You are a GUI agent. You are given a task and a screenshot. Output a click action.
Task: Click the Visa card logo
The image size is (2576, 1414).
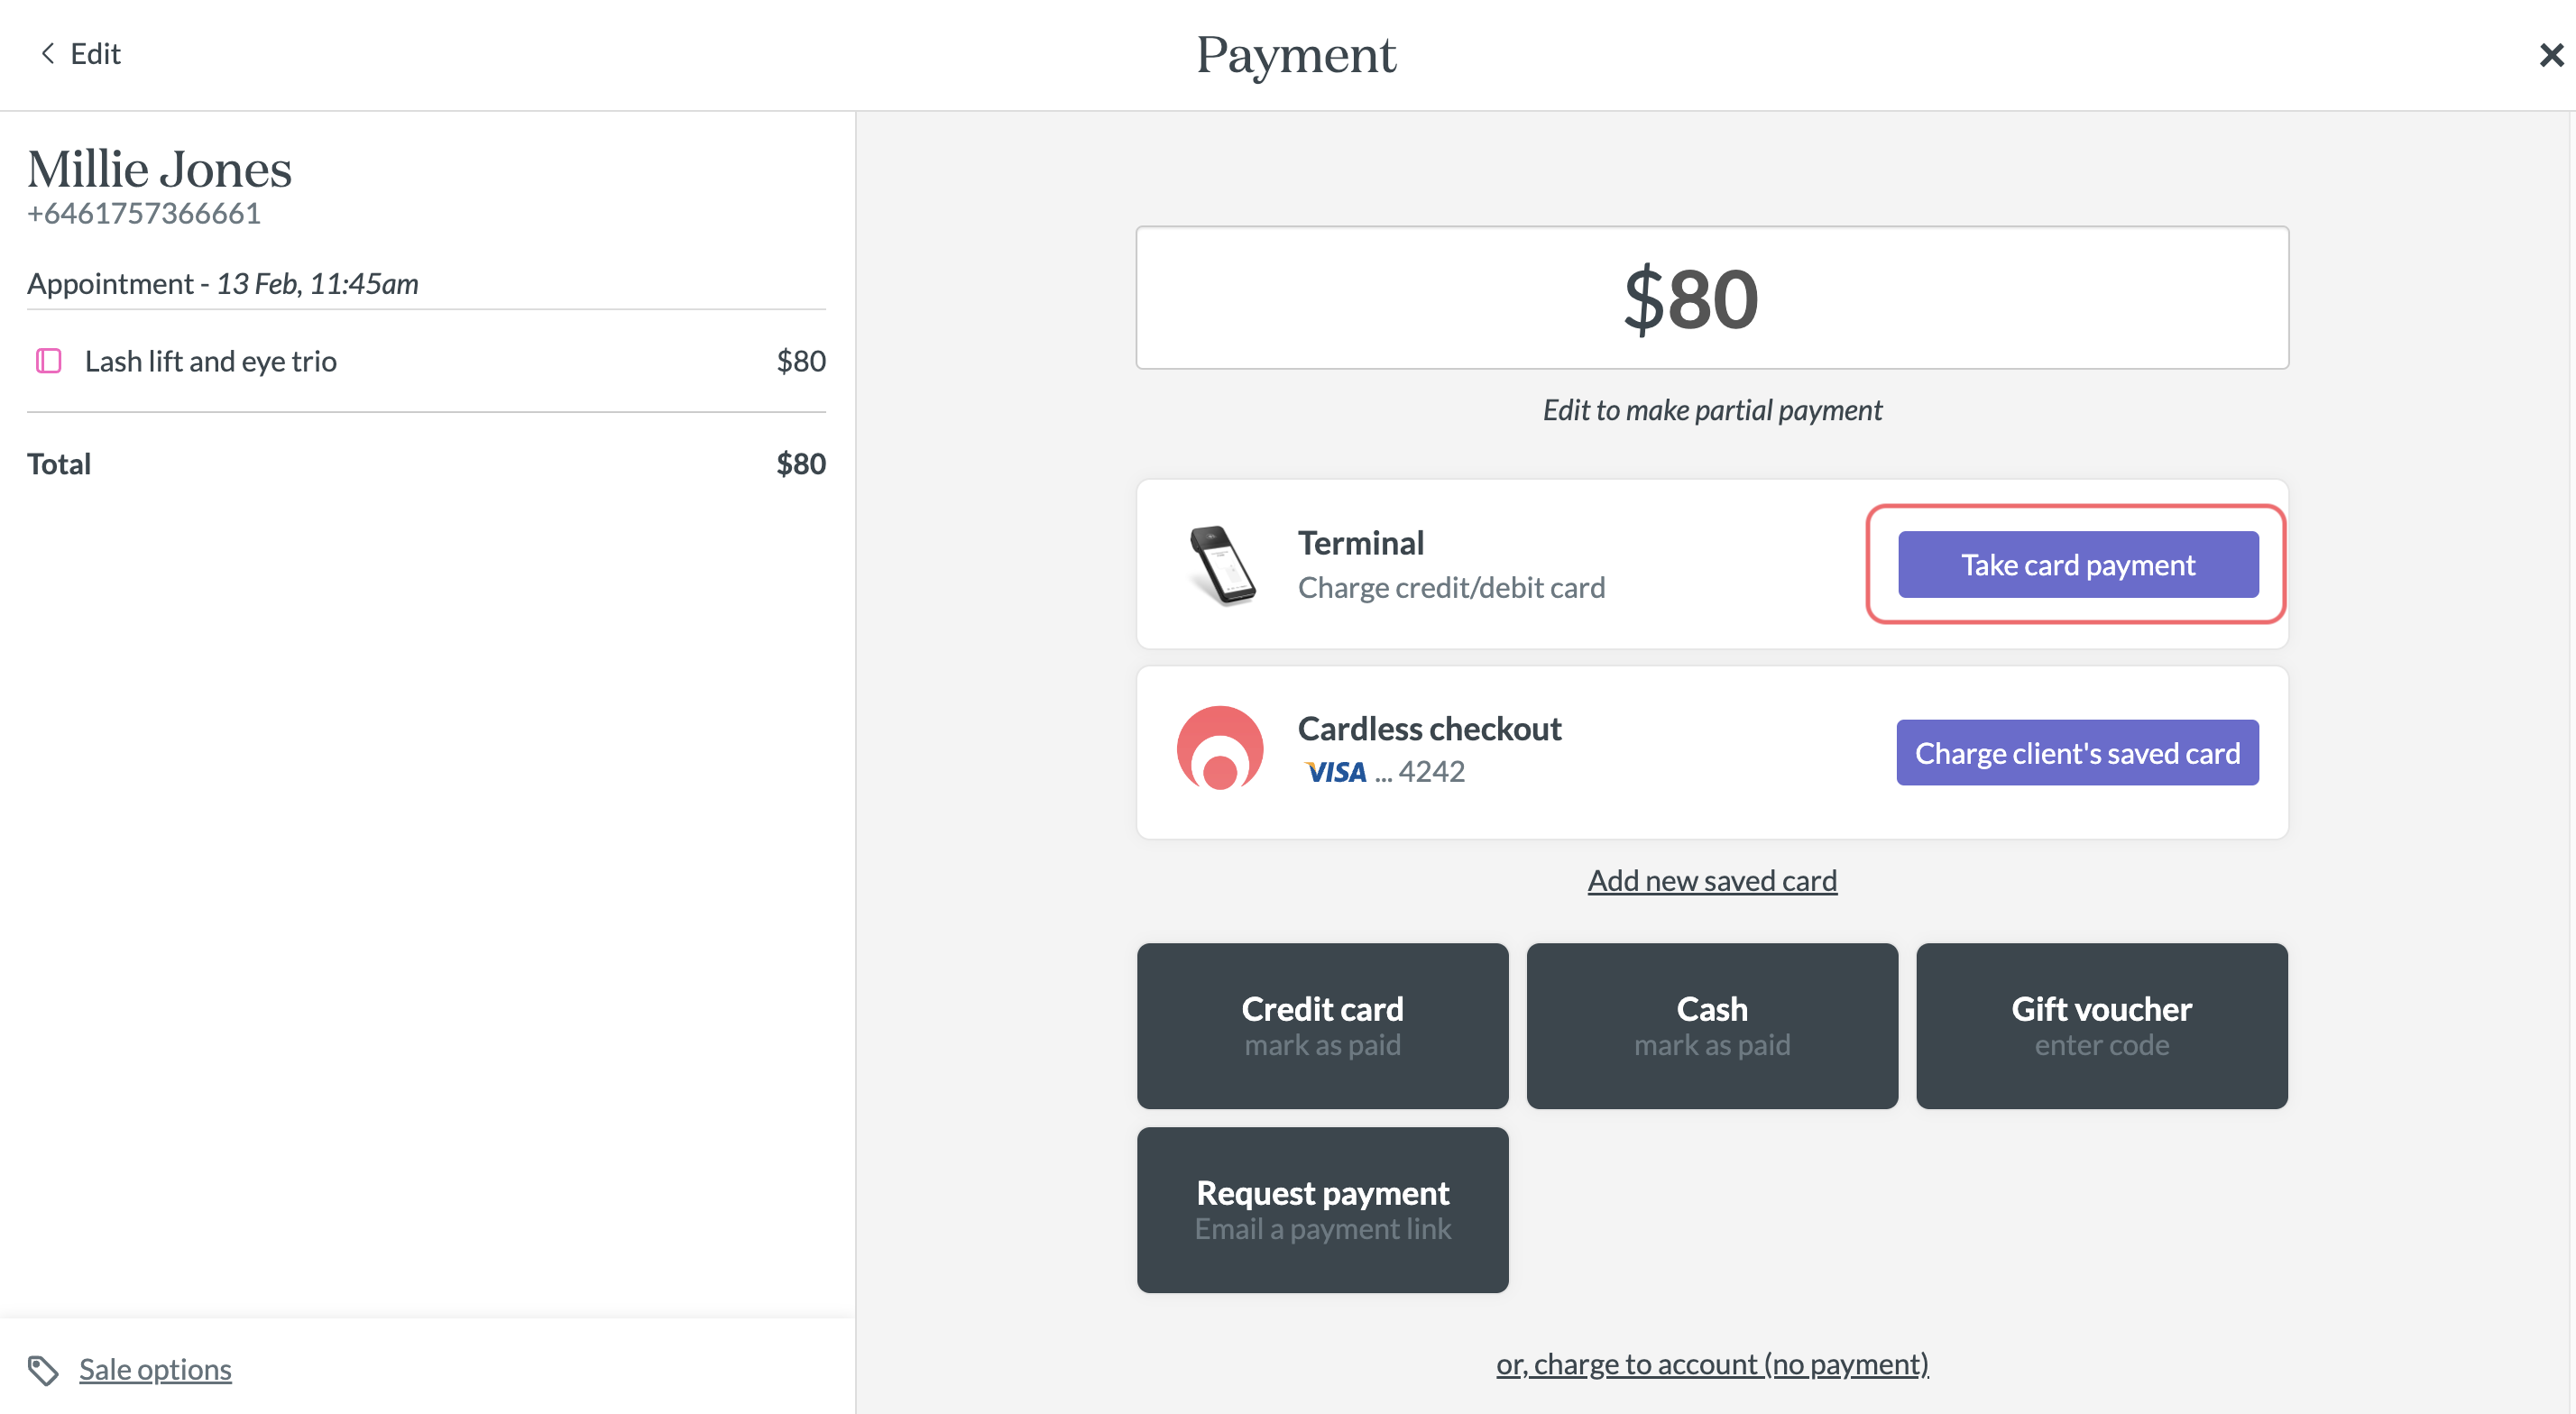pyautogui.click(x=1335, y=772)
